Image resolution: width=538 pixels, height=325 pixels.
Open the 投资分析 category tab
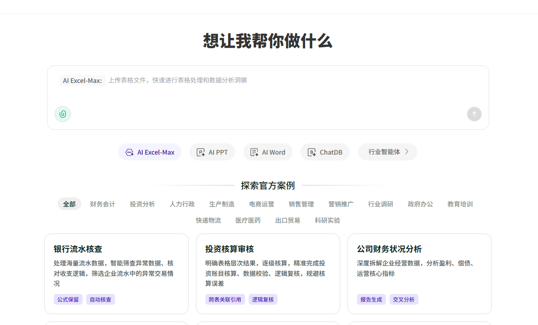coord(142,204)
